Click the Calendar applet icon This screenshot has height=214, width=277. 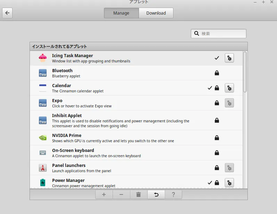(x=43, y=88)
